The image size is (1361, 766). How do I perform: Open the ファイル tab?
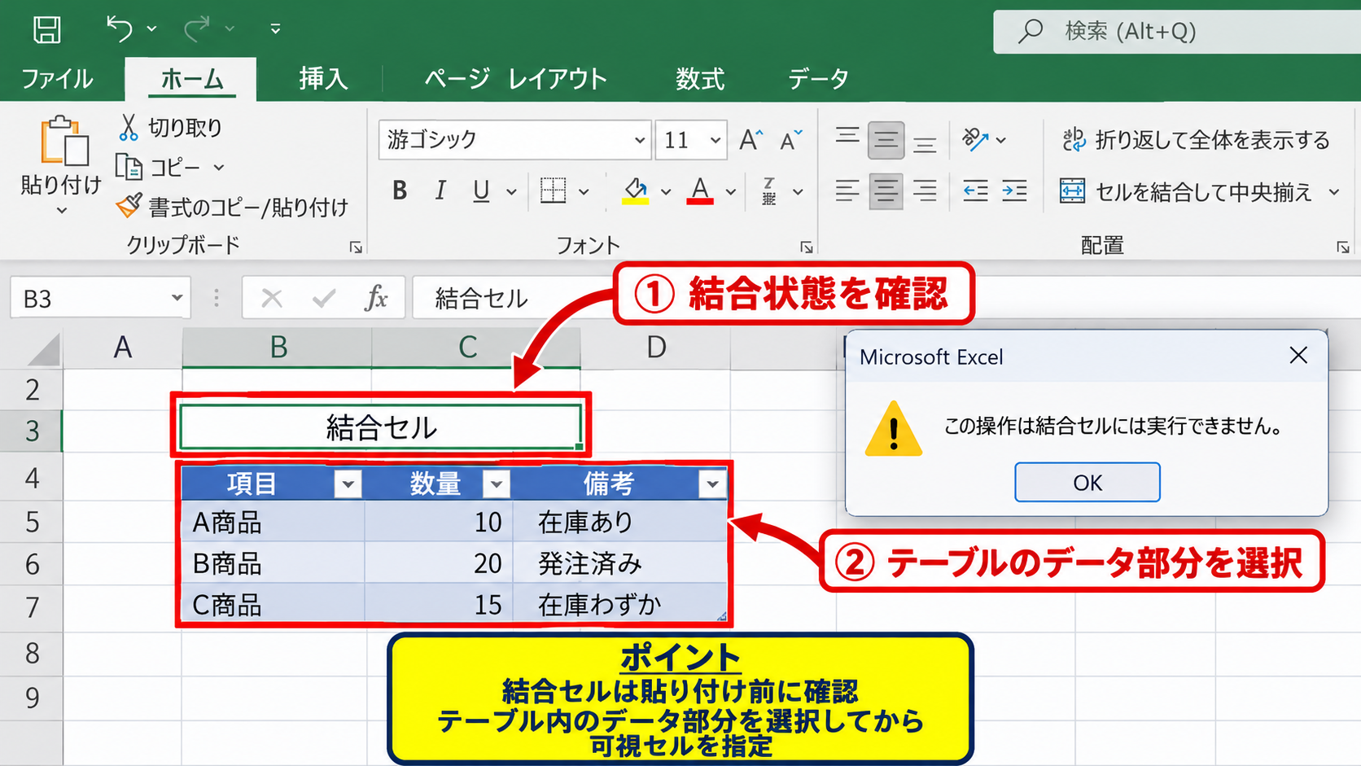click(x=57, y=79)
